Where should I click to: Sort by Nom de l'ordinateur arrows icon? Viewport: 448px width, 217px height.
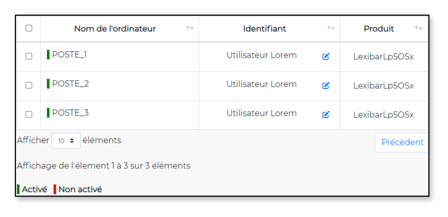[190, 28]
